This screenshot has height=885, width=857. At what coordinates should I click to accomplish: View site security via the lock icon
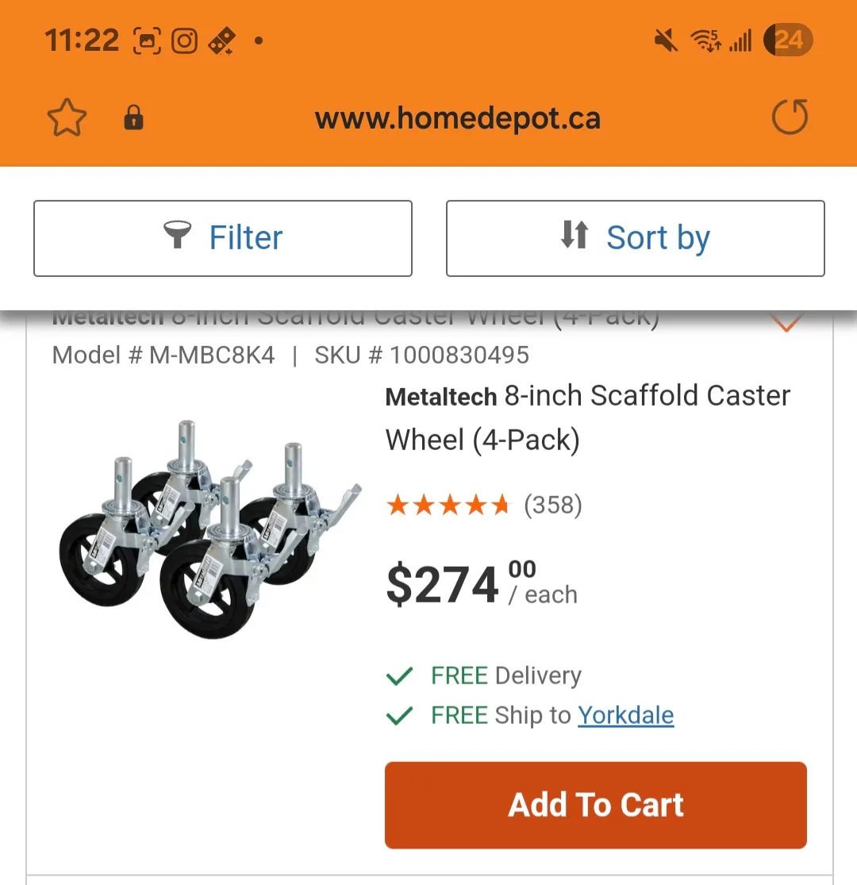pyautogui.click(x=133, y=117)
